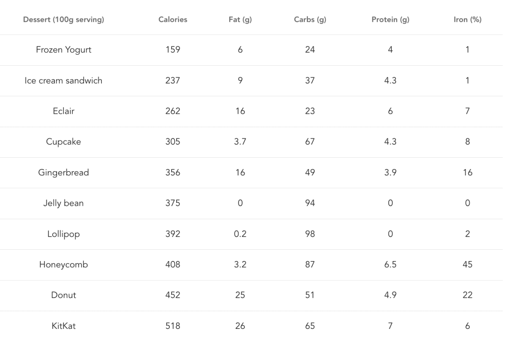Select the Honeycomb row name
Viewport: 507px width, 358px height.
point(64,265)
